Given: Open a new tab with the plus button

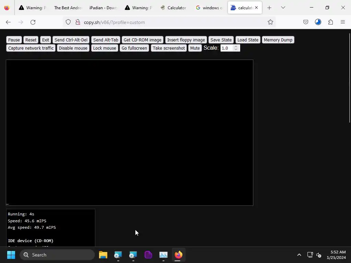Looking at the screenshot, I should point(269,8).
